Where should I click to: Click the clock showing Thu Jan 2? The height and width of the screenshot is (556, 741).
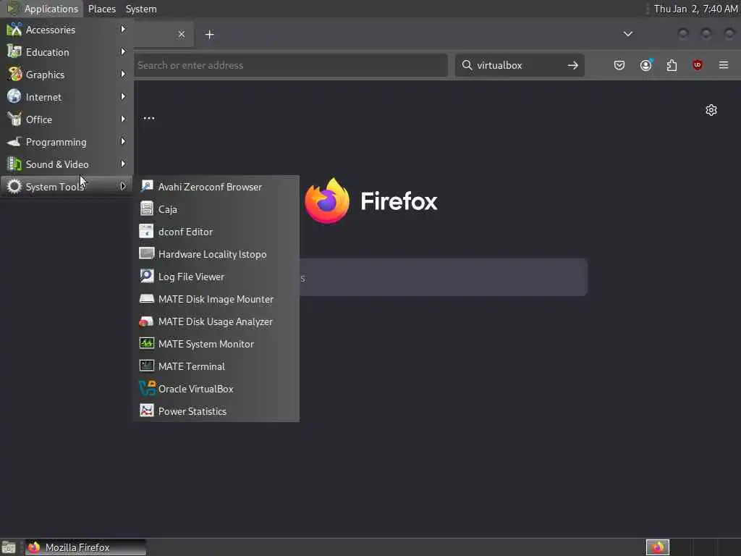[695, 9]
